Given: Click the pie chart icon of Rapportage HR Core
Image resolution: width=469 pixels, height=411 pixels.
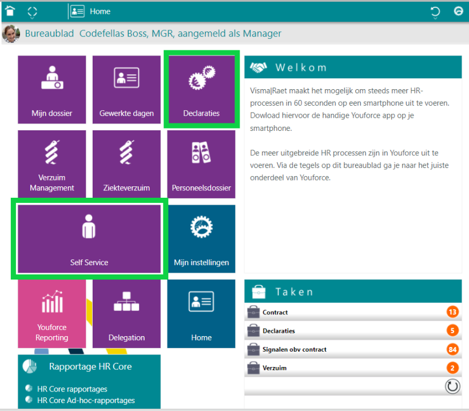Looking at the screenshot, I should coord(30,366).
